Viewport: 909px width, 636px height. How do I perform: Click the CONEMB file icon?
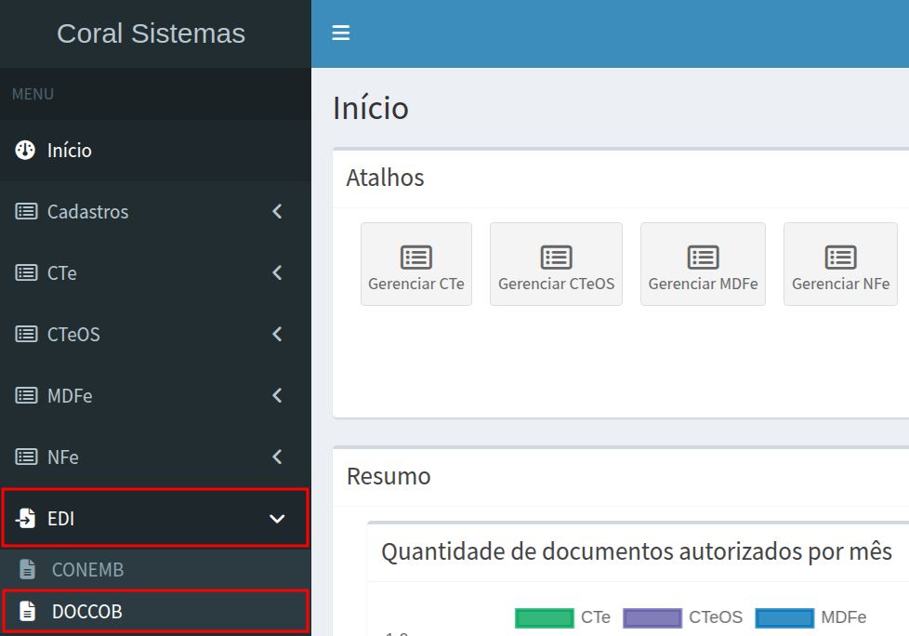(x=28, y=569)
